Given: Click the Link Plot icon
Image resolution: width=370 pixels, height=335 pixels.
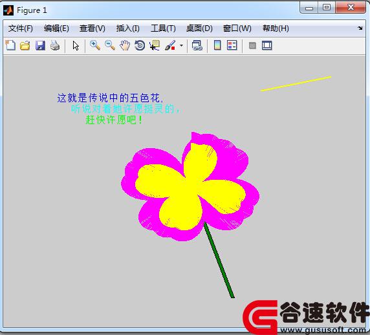Looking at the screenshot, I should (197, 45).
